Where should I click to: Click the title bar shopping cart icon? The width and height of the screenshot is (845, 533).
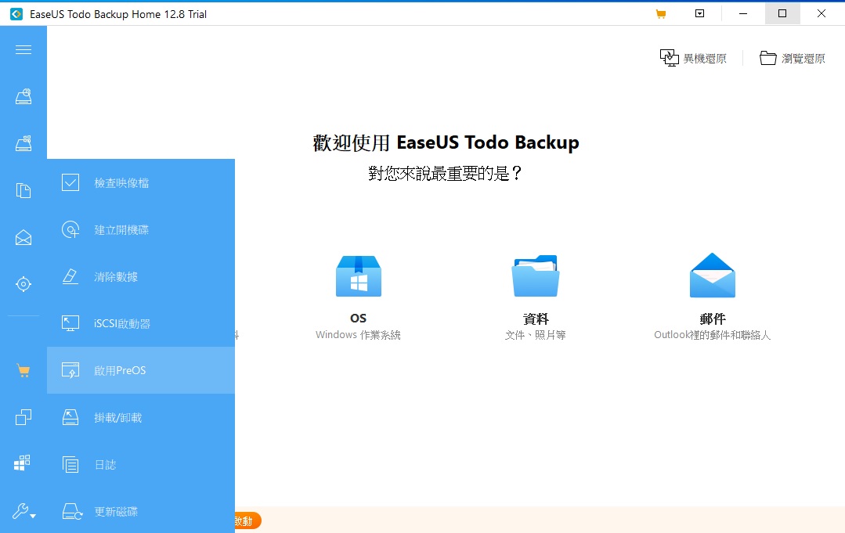click(661, 14)
